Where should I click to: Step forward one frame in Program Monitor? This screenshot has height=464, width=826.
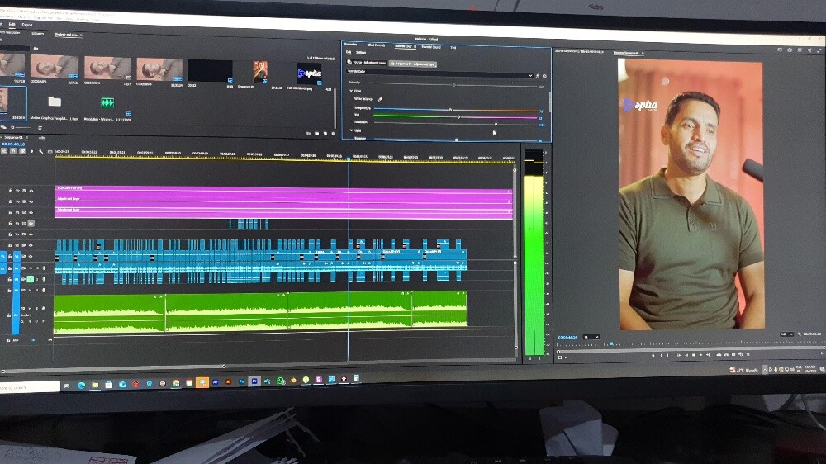(x=700, y=356)
